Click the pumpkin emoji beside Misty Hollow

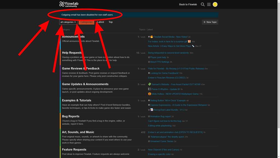click(x=150, y=94)
